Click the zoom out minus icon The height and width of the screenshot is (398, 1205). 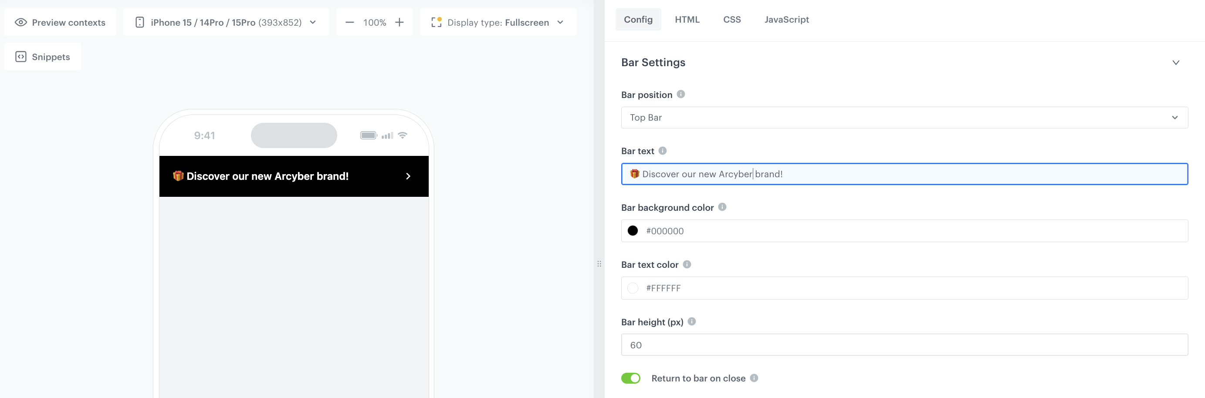point(349,22)
